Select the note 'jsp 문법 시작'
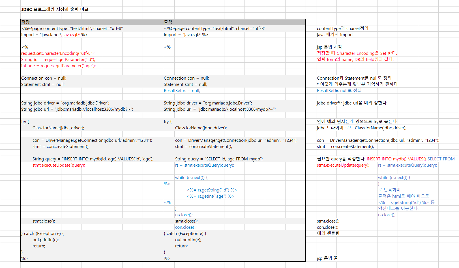 (x=329, y=47)
